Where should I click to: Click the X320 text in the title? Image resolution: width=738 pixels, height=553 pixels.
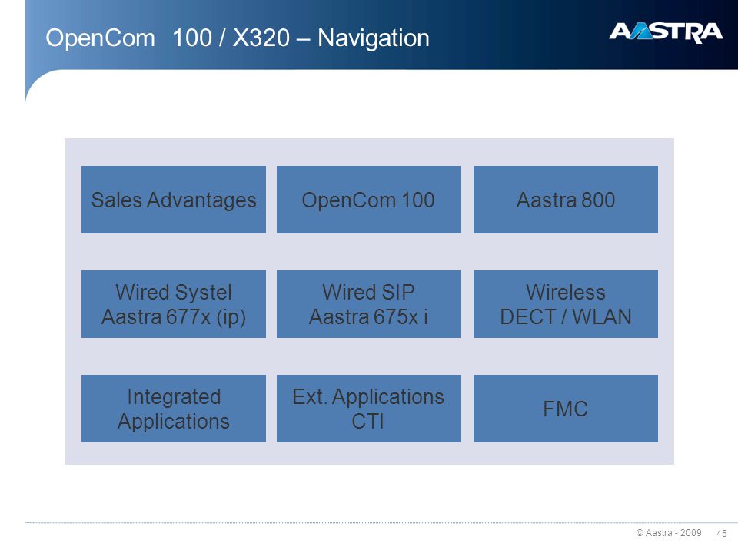click(261, 38)
